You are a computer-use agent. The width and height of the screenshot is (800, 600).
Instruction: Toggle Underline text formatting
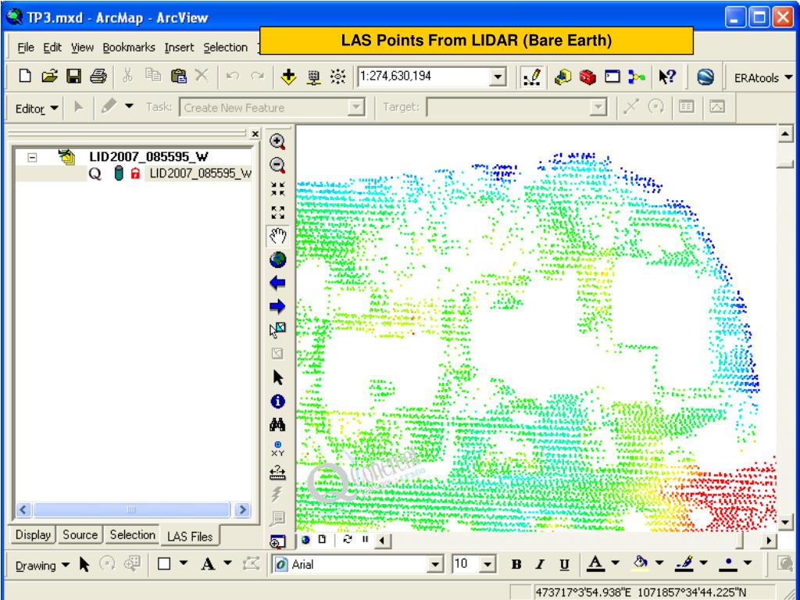564,564
